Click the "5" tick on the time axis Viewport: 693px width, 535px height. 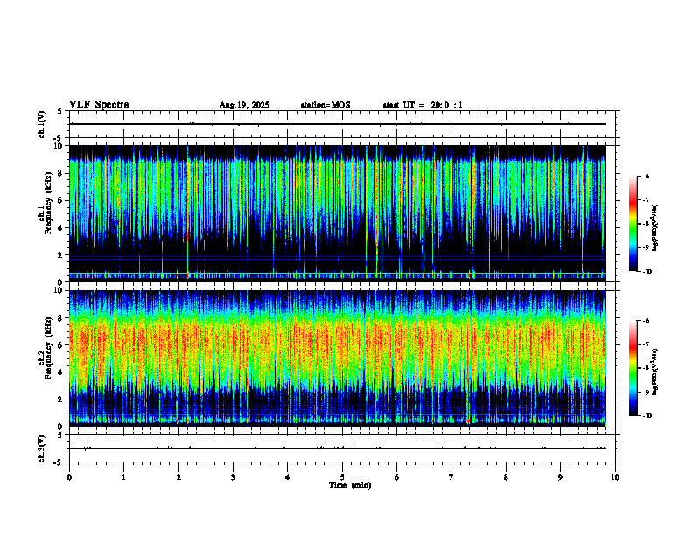point(342,477)
